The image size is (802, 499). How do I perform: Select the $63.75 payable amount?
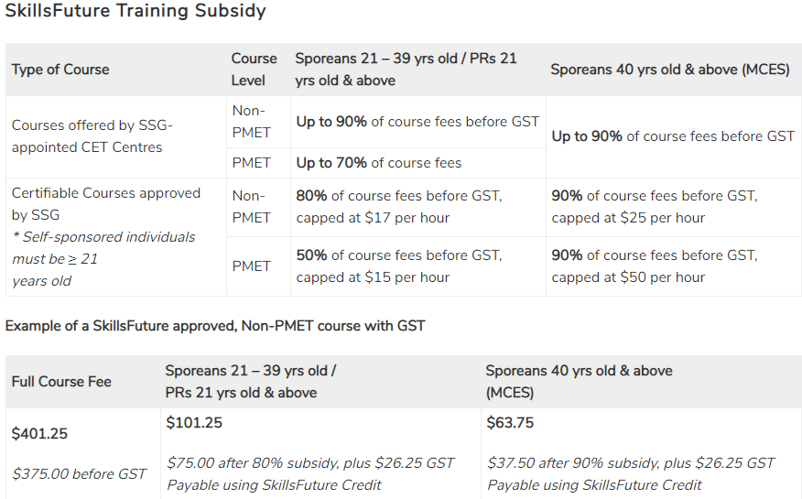tap(510, 423)
